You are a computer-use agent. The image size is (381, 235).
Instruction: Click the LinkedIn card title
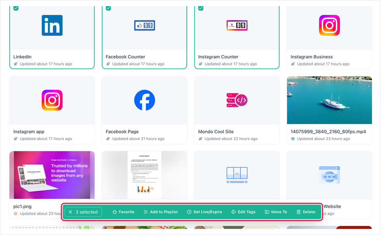(22, 57)
